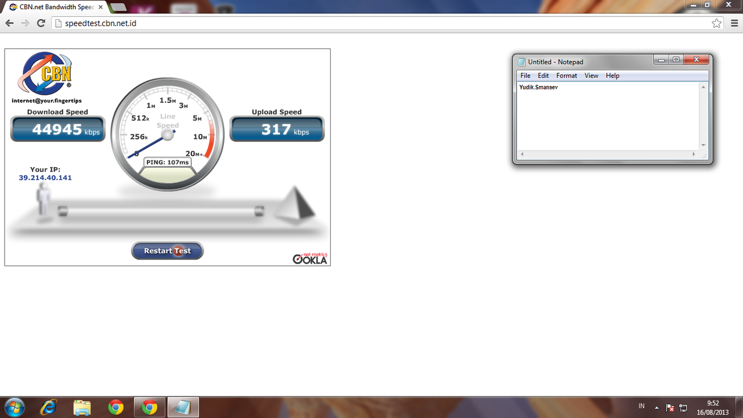
Task: Open Windows Explorer folder from taskbar
Action: click(x=82, y=408)
